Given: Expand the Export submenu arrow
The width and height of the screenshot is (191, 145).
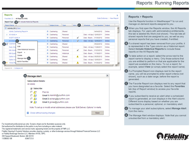Looking at the screenshot, I should 24,52.
